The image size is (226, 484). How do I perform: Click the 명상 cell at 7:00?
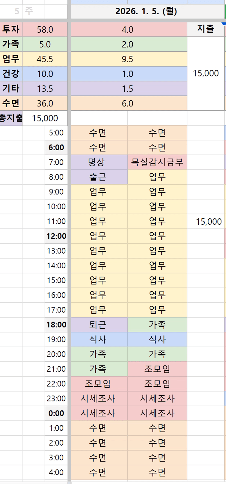pos(98,162)
